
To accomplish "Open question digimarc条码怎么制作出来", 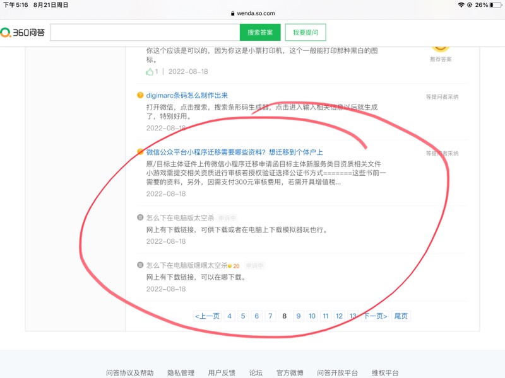I will [187, 96].
